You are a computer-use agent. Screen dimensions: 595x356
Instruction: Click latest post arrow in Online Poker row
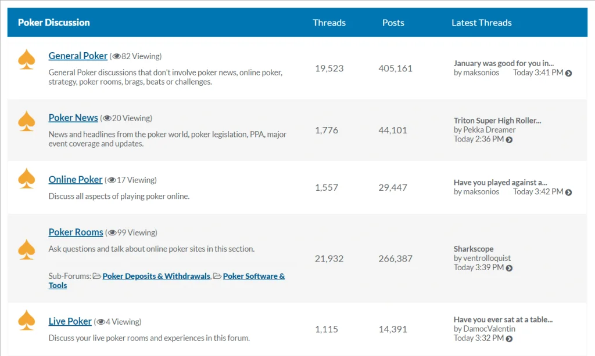click(568, 192)
